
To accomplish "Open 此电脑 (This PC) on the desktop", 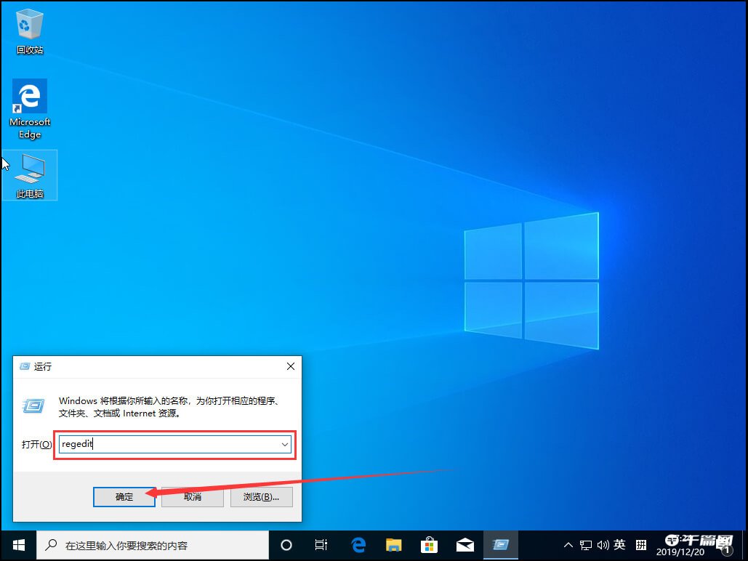I will [29, 171].
